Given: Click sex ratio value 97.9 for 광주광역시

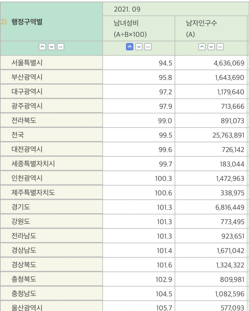Looking at the screenshot, I should point(166,106).
